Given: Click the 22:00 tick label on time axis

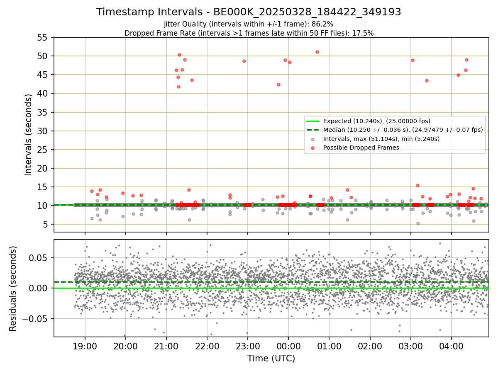Looking at the screenshot, I should pos(207,346).
